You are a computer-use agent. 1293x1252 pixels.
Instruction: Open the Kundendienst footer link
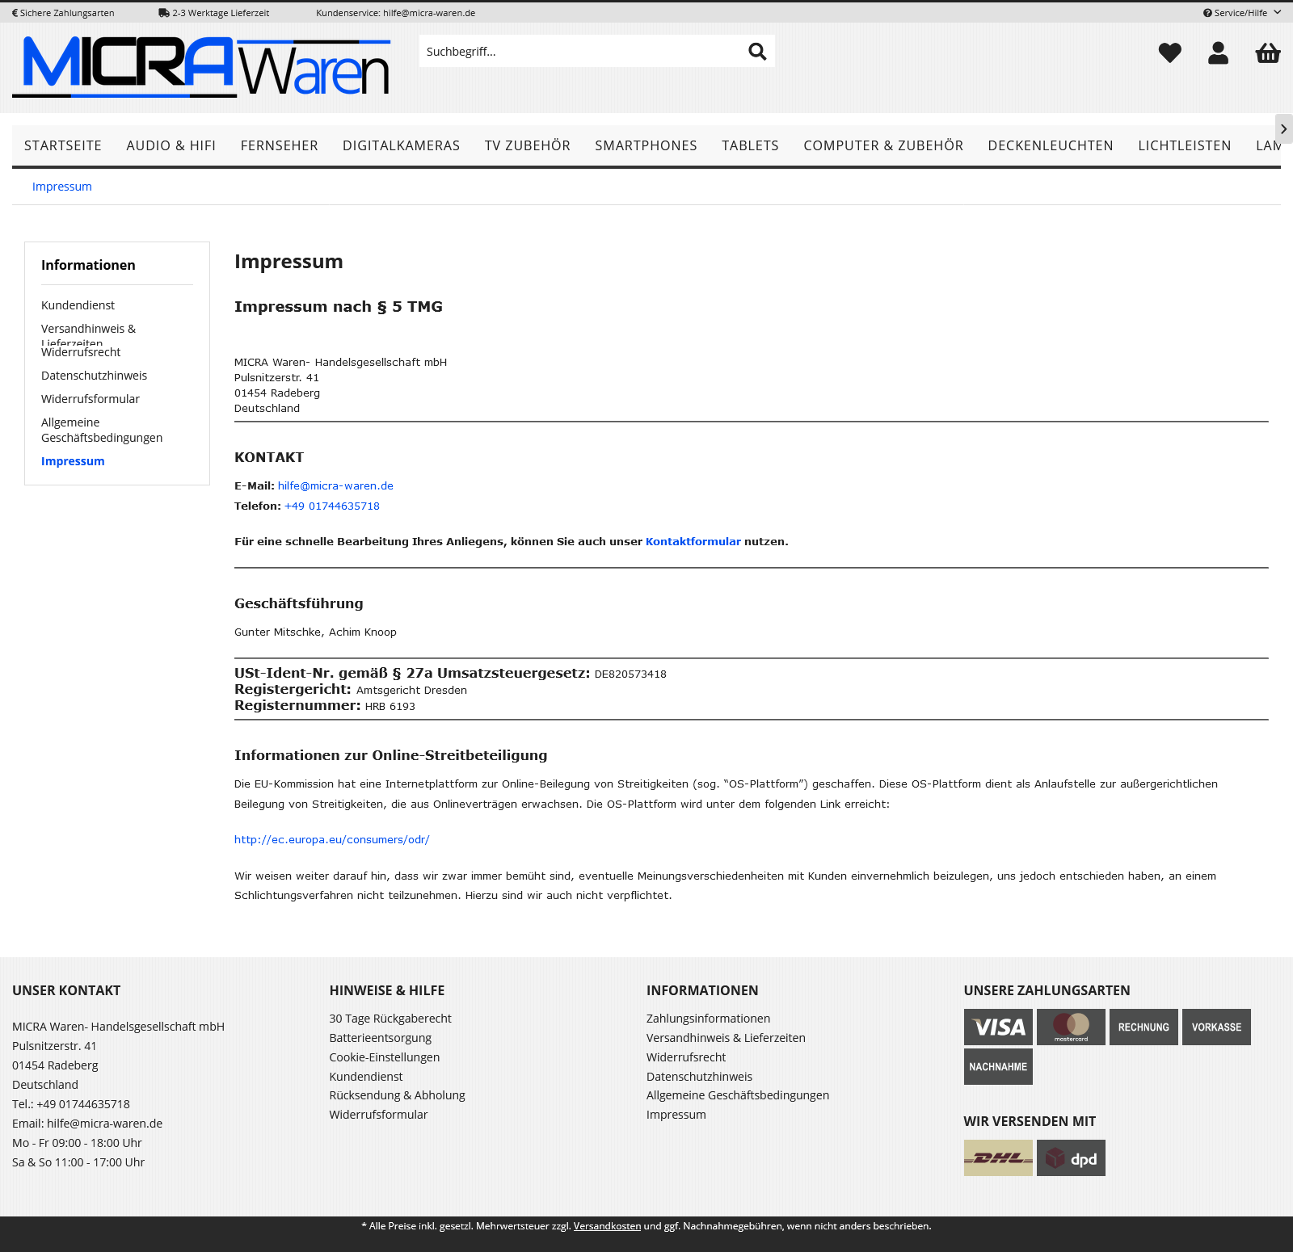click(x=366, y=1077)
